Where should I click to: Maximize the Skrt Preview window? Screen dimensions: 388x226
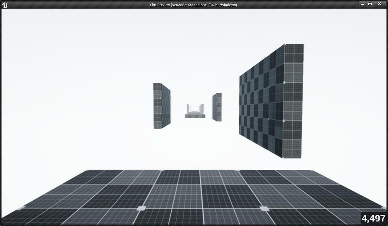[x=370, y=4]
